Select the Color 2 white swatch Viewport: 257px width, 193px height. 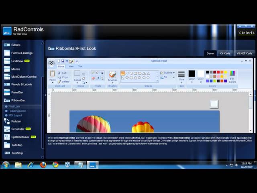(200, 74)
